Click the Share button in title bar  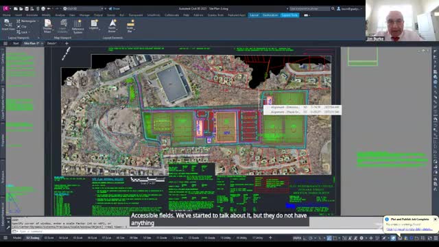click(x=115, y=9)
